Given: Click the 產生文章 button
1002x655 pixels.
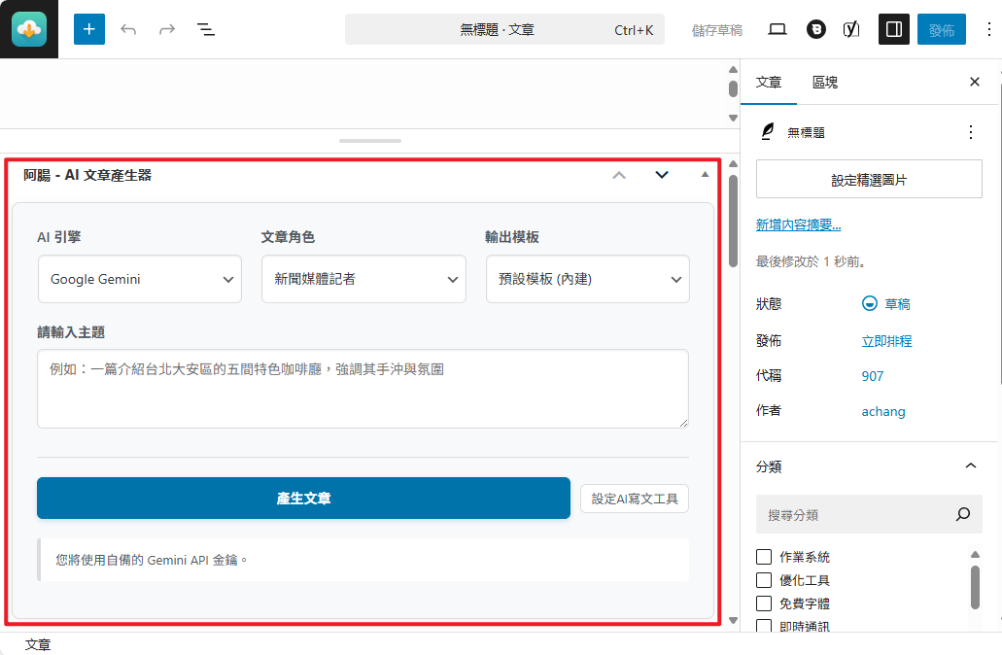Looking at the screenshot, I should coord(303,498).
